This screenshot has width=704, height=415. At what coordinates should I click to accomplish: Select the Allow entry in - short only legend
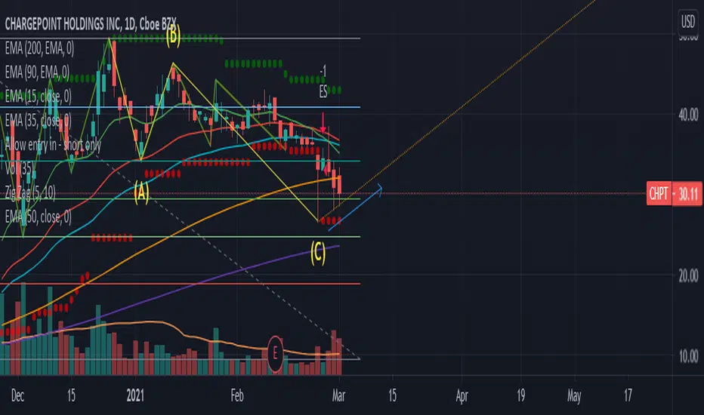tap(53, 144)
